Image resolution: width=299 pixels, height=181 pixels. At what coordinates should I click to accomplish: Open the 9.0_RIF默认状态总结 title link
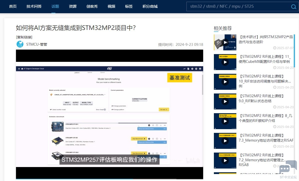(262, 98)
